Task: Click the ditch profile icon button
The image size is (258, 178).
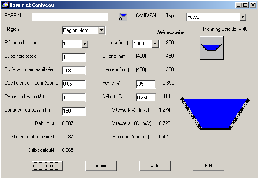Action: (211, 48)
